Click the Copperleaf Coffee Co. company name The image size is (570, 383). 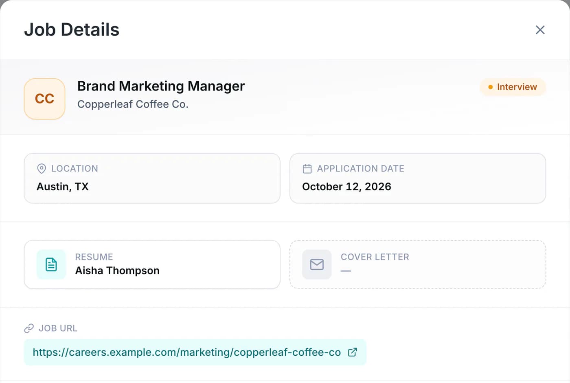[133, 104]
